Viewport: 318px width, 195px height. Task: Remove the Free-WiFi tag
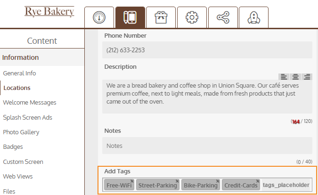132,181
